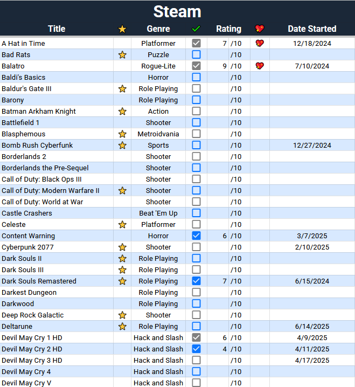The width and height of the screenshot is (355, 387).
Task: Select the Borderlands 2 title cell
Action: coord(57,156)
